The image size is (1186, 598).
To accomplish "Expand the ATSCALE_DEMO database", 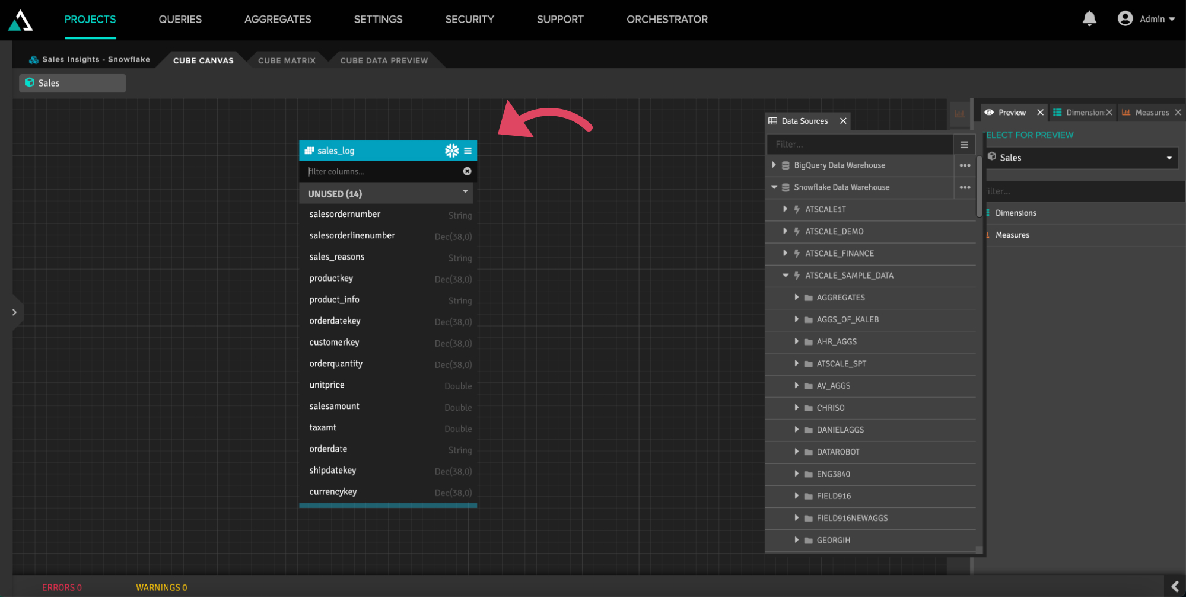I will (x=784, y=231).
